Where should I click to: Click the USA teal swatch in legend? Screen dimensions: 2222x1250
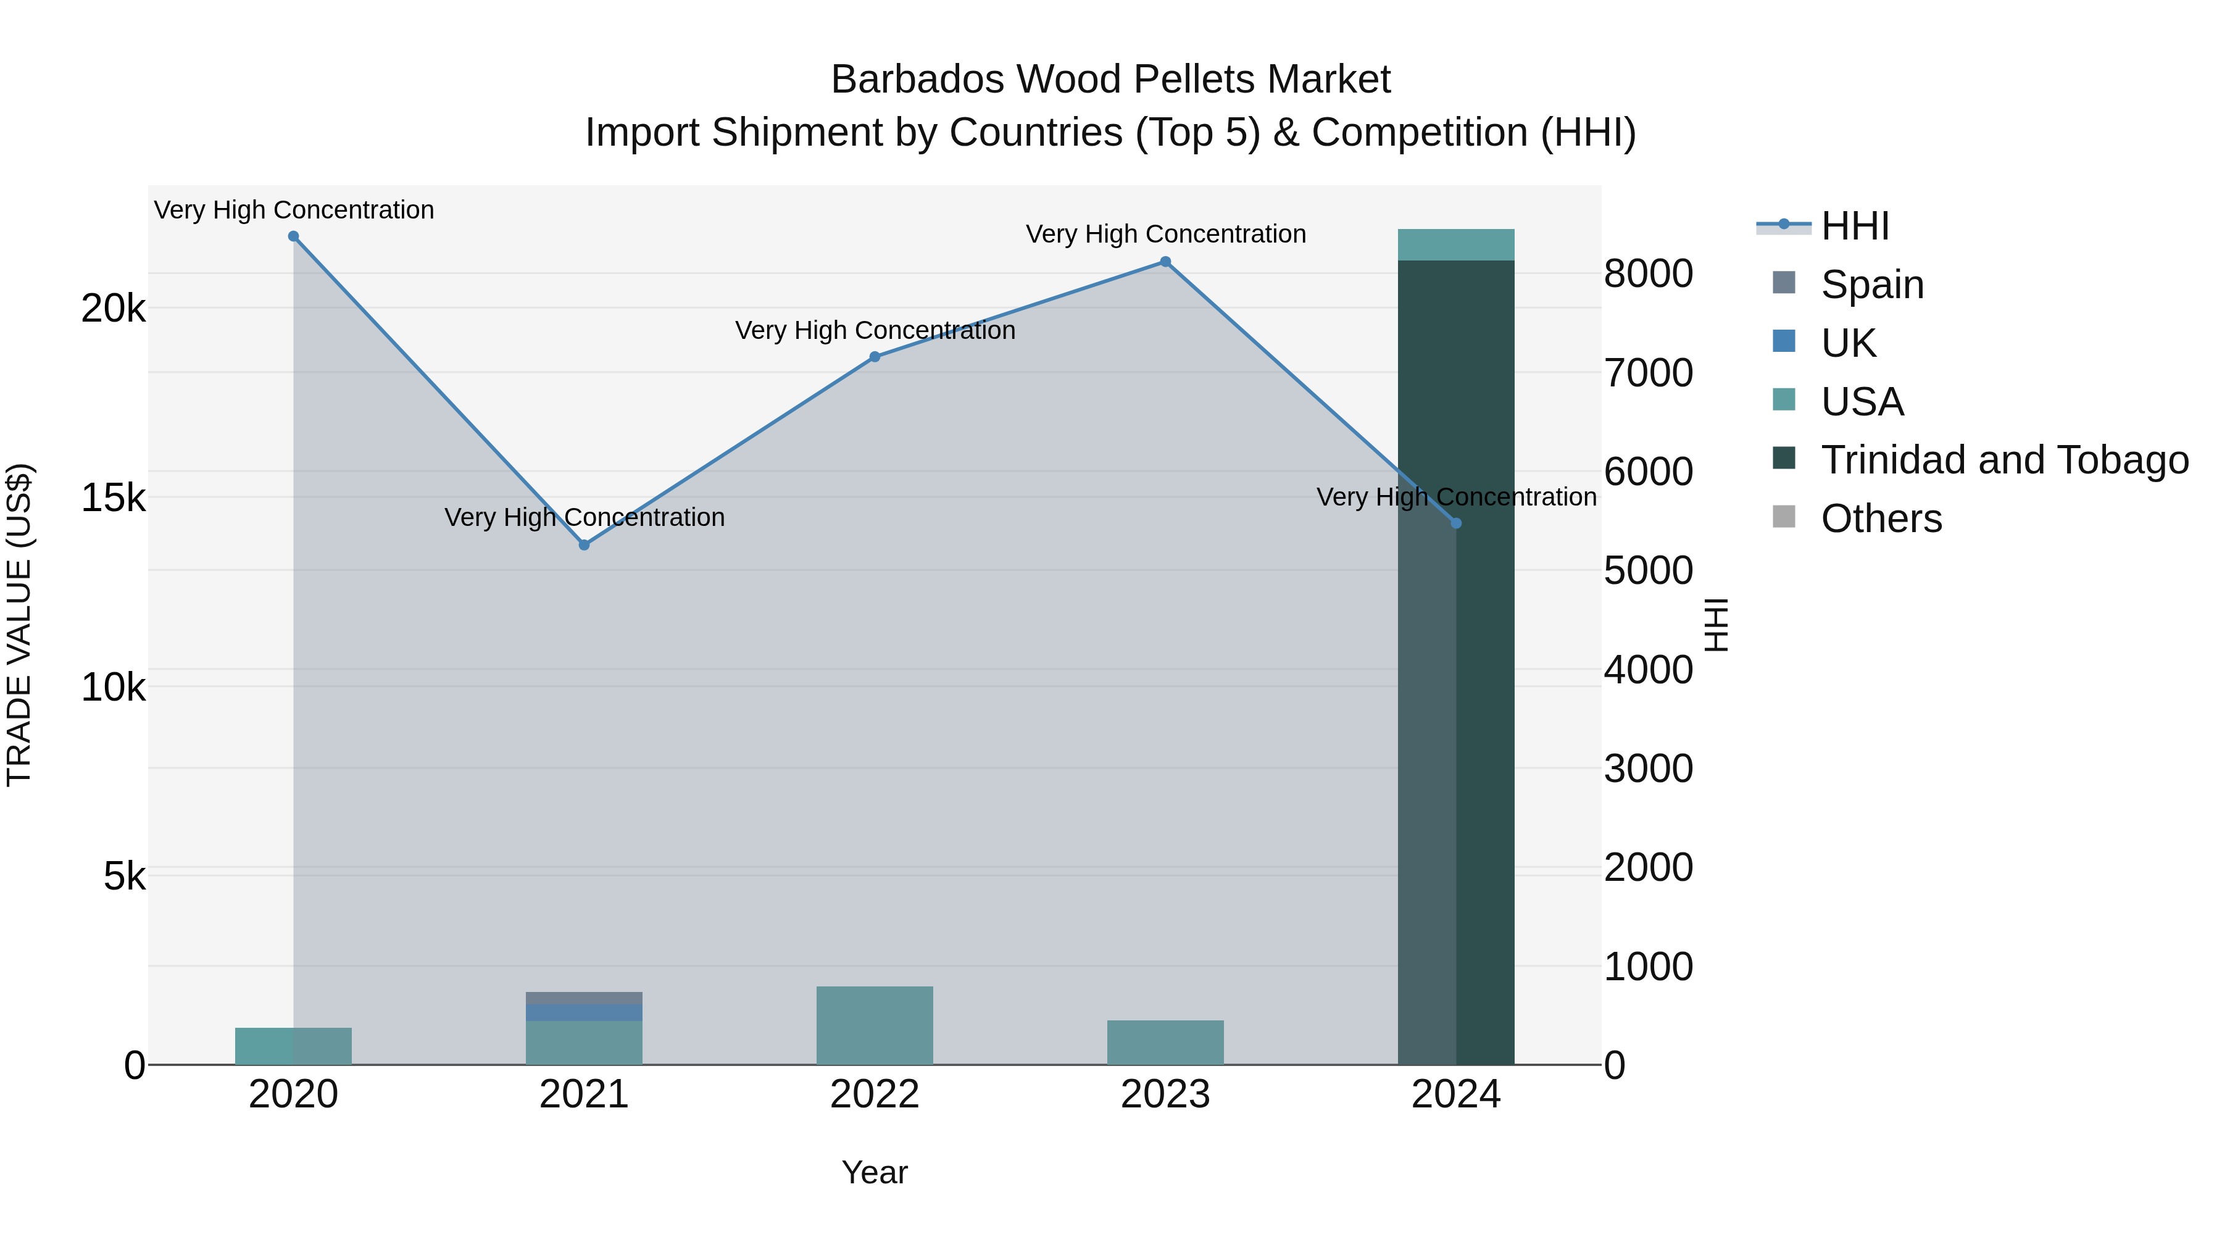(x=1784, y=399)
